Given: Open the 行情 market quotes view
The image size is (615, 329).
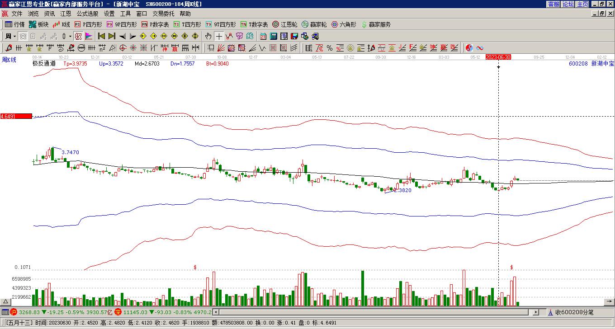Looking at the screenshot, I should [14, 24].
